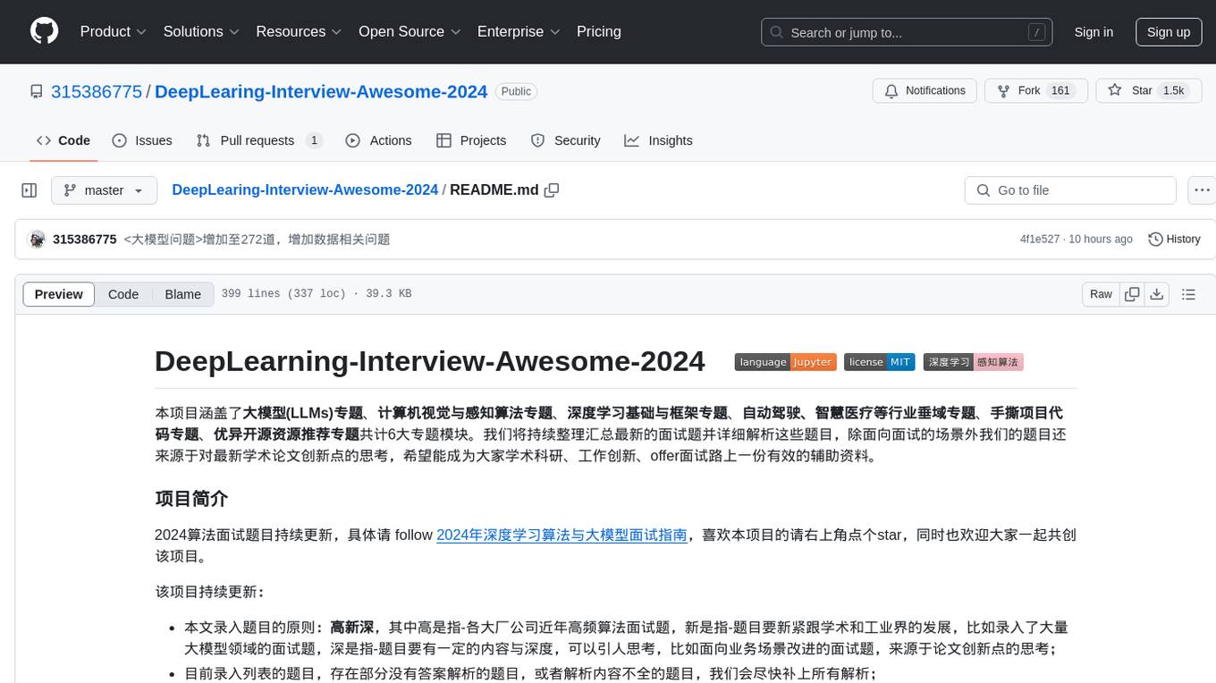Focus the Go to file field

[x=1070, y=190]
